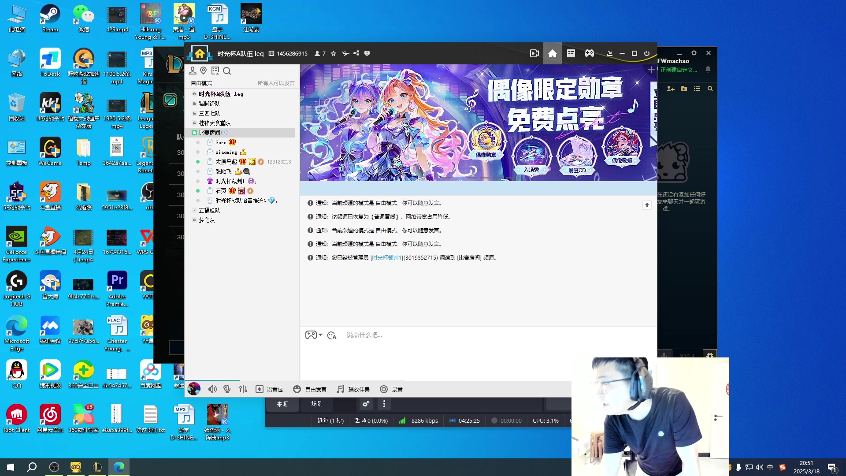This screenshot has height=476, width=846.
Task: Open OBS settings gears icon
Action: point(366,404)
